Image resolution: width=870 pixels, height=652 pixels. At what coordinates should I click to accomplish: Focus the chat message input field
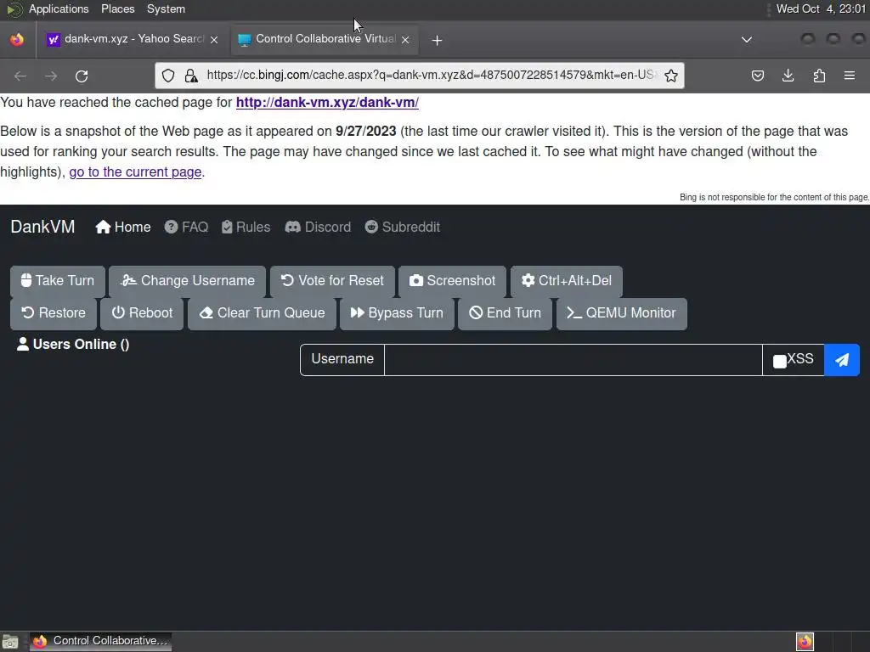tap(573, 360)
